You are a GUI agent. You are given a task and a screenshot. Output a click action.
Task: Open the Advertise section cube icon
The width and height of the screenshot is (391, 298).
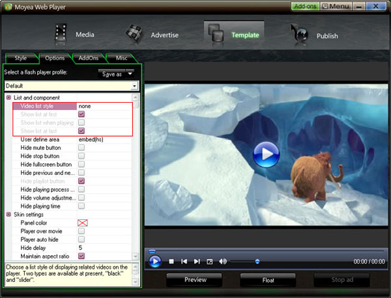[134, 34]
